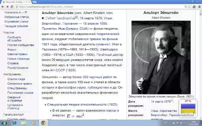Open the action center flag tray icon
Viewport: 202px width, 126px height.
(177, 123)
